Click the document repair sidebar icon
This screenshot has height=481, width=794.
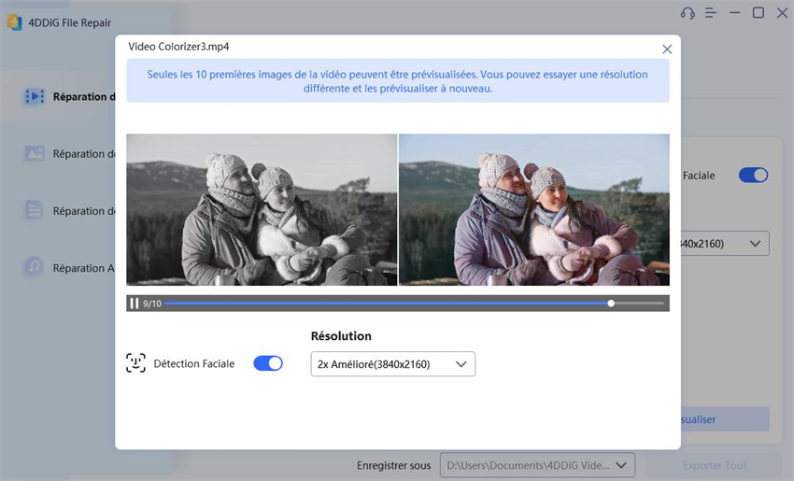(x=35, y=210)
